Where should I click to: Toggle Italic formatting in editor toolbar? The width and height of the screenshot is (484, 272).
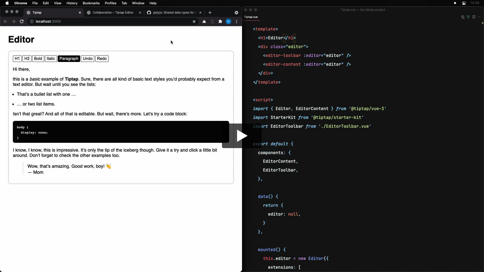point(51,59)
